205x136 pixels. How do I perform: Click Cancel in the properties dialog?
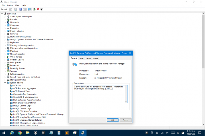point(126,120)
